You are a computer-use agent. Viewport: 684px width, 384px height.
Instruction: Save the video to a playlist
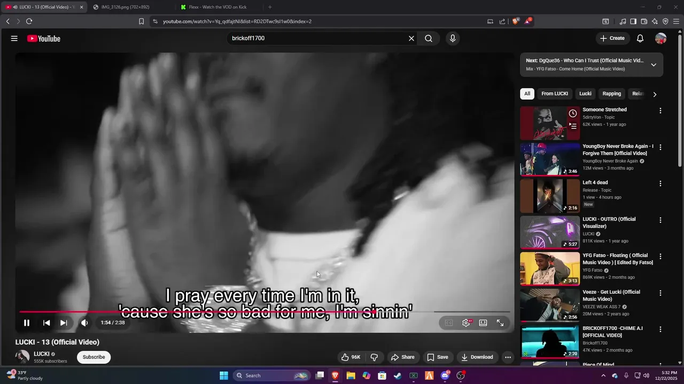pos(437,357)
